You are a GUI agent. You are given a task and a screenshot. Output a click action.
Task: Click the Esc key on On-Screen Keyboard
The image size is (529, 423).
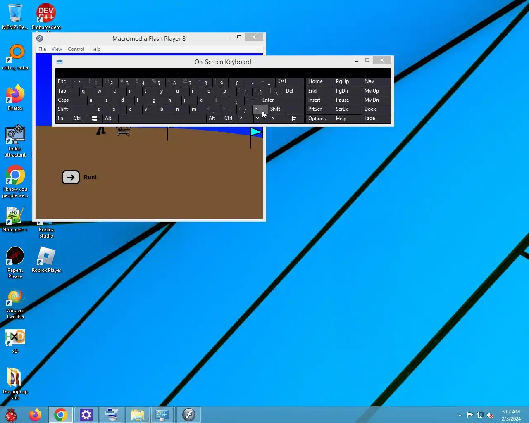coord(63,82)
